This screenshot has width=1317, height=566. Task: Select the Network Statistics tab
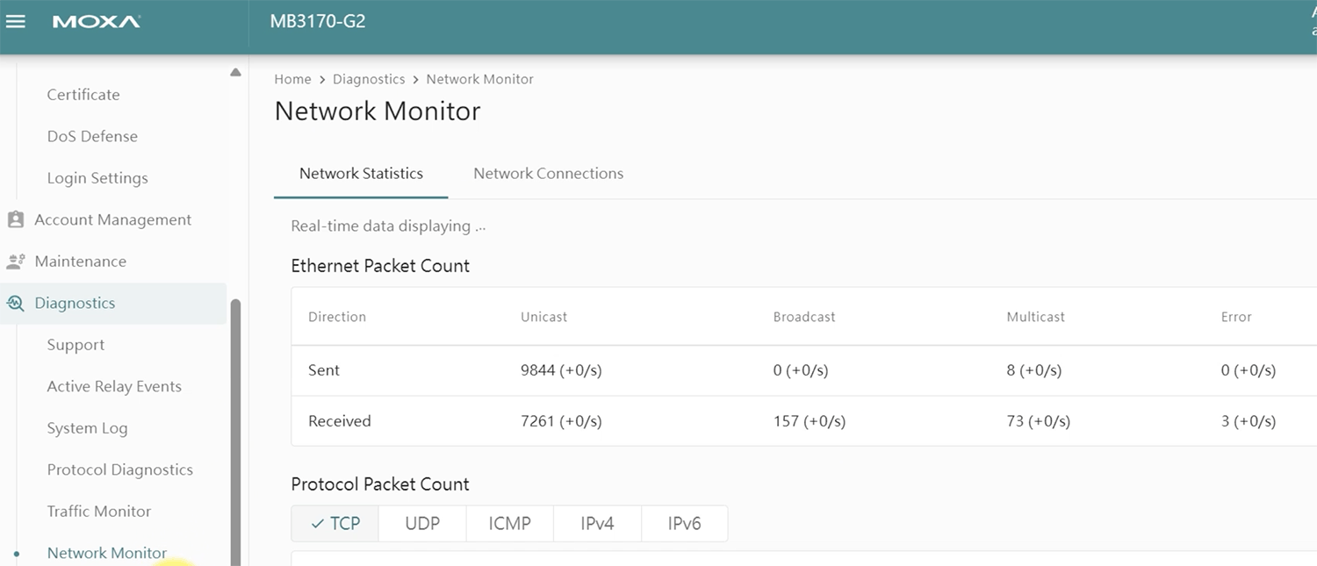tap(361, 173)
